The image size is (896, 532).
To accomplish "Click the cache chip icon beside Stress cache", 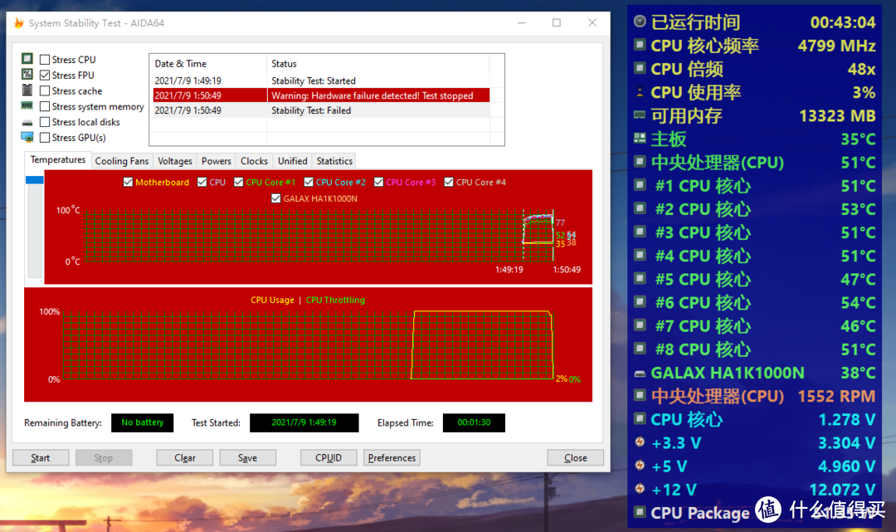I will click(27, 90).
